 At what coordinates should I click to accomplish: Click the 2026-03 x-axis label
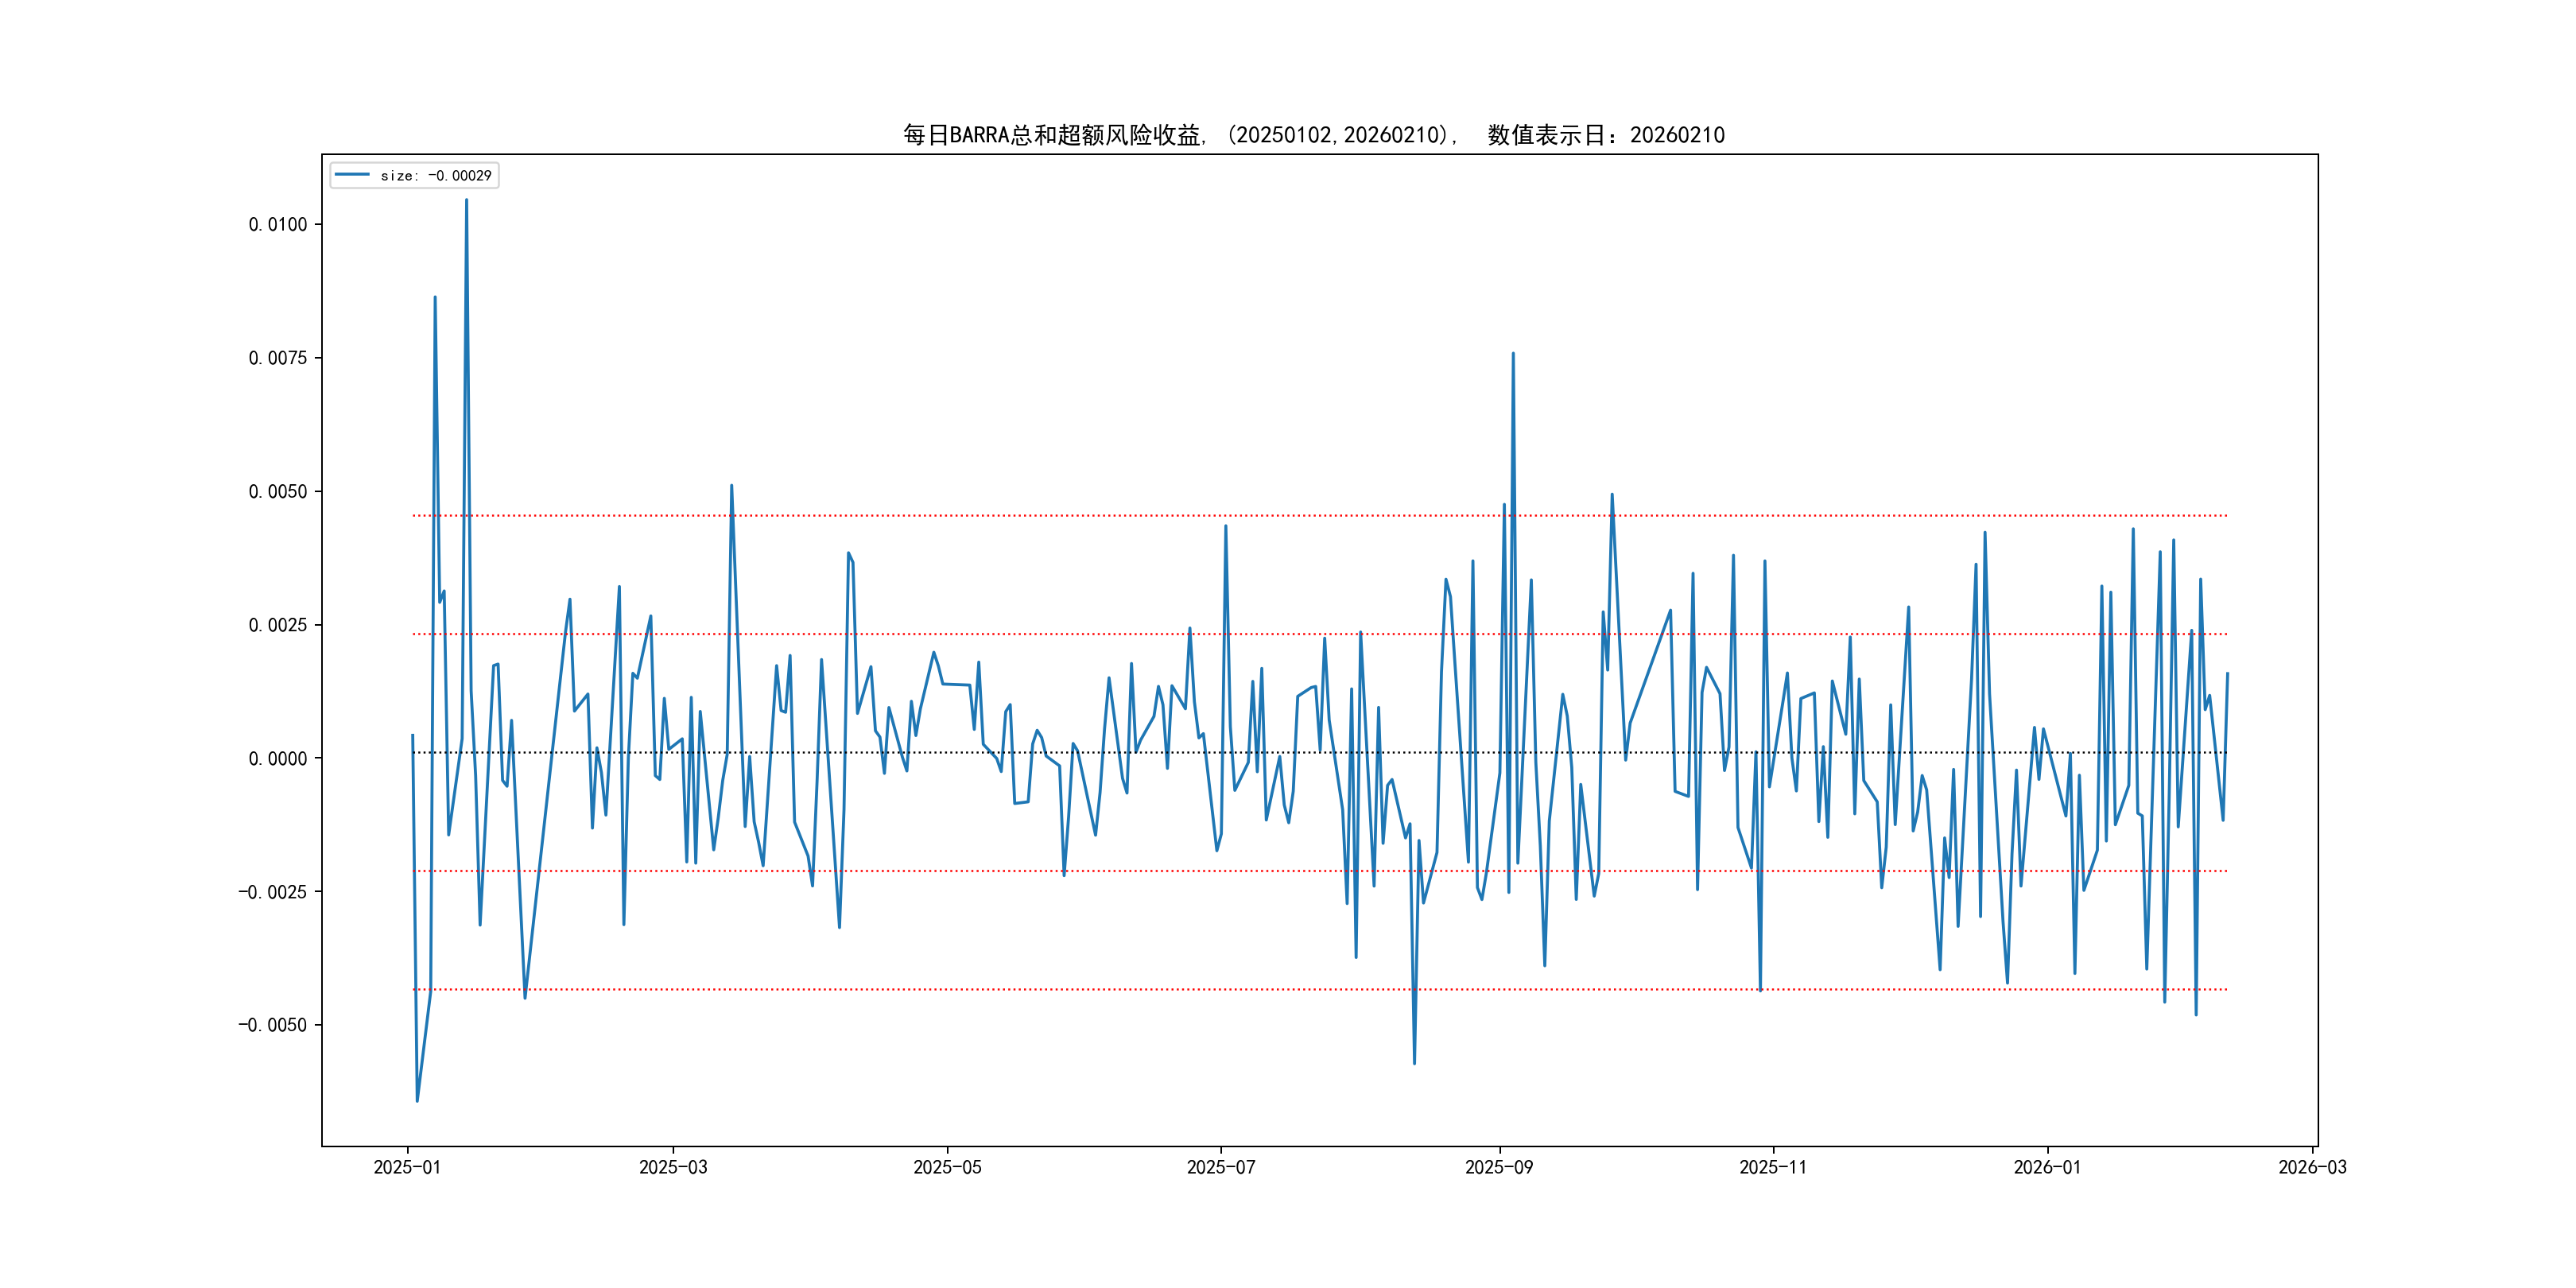[x=2311, y=1167]
